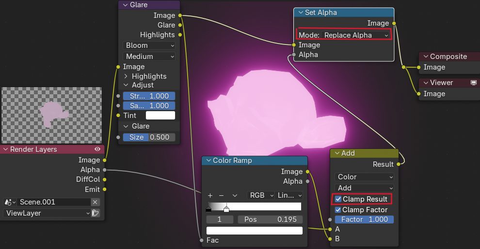Expand the Highlights panel in Glare node
This screenshot has height=249, width=480.
click(x=126, y=76)
